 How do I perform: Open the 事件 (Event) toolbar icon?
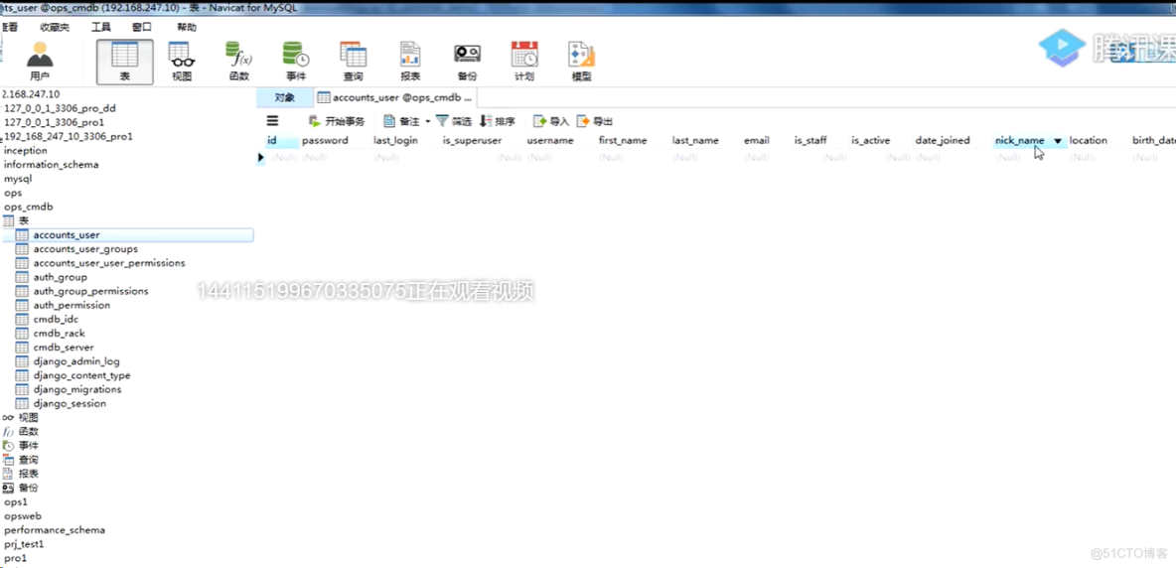pos(296,62)
